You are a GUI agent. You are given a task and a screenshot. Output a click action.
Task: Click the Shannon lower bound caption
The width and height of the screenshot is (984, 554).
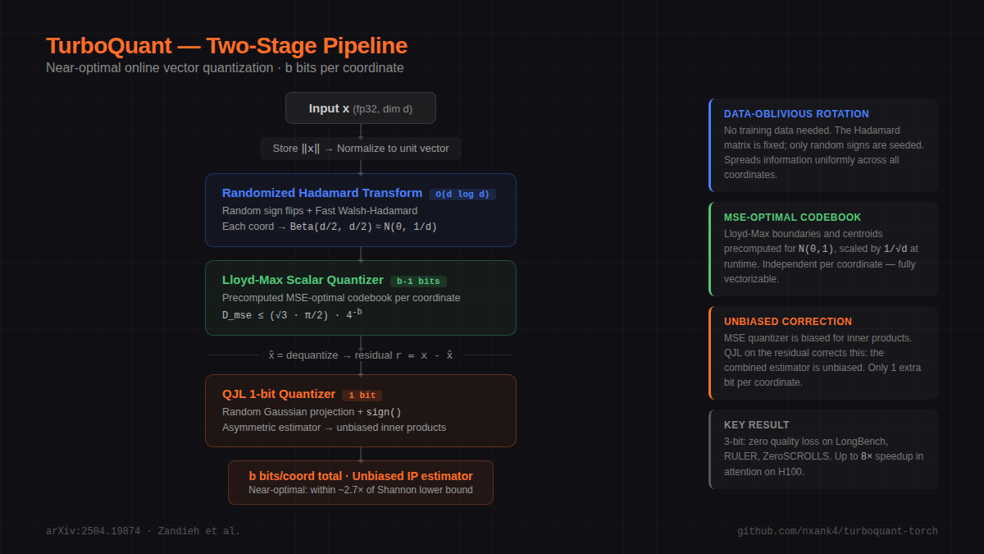point(361,489)
